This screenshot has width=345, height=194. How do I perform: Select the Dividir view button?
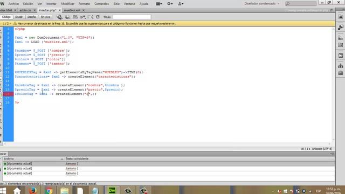coord(19,17)
